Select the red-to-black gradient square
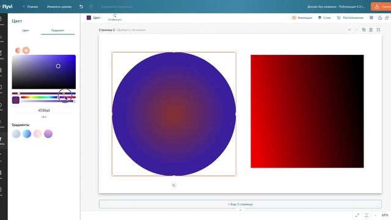Screen dimensions: 391x220 click(x=307, y=111)
